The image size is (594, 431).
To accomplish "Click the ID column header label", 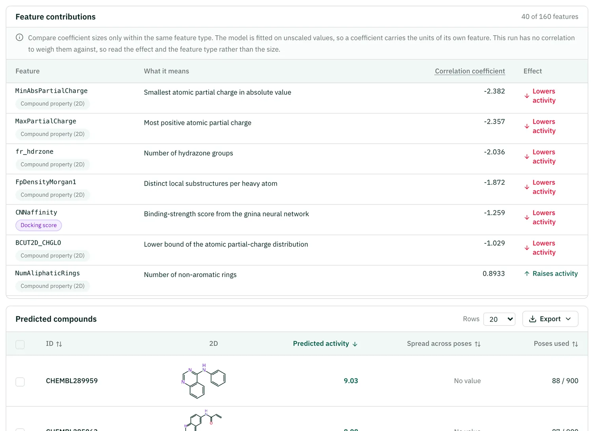I will [x=49, y=343].
